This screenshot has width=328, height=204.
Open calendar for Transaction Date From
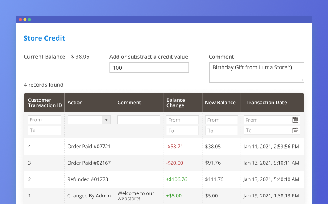click(296, 120)
